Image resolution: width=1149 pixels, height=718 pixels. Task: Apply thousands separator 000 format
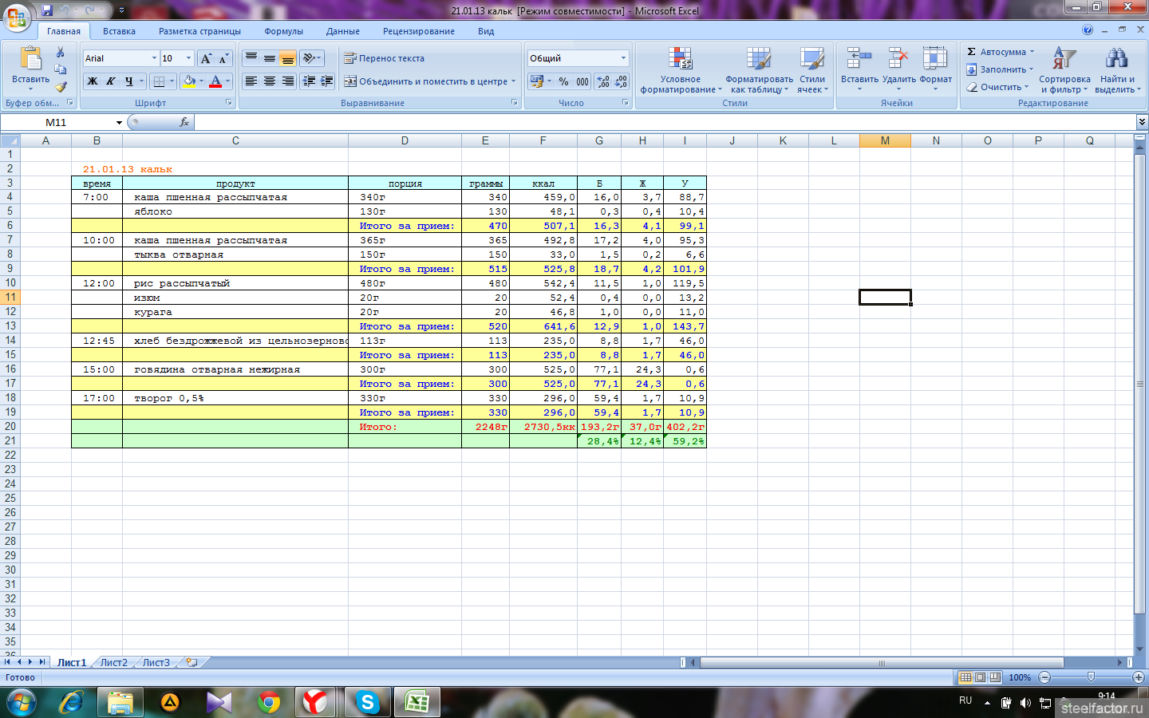point(582,81)
